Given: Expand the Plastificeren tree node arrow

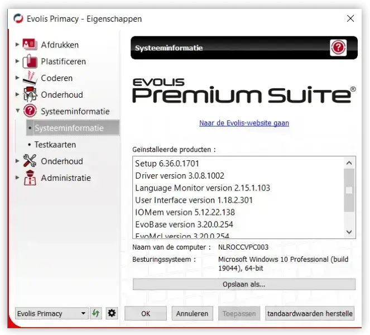Looking at the screenshot, I should coord(17,61).
